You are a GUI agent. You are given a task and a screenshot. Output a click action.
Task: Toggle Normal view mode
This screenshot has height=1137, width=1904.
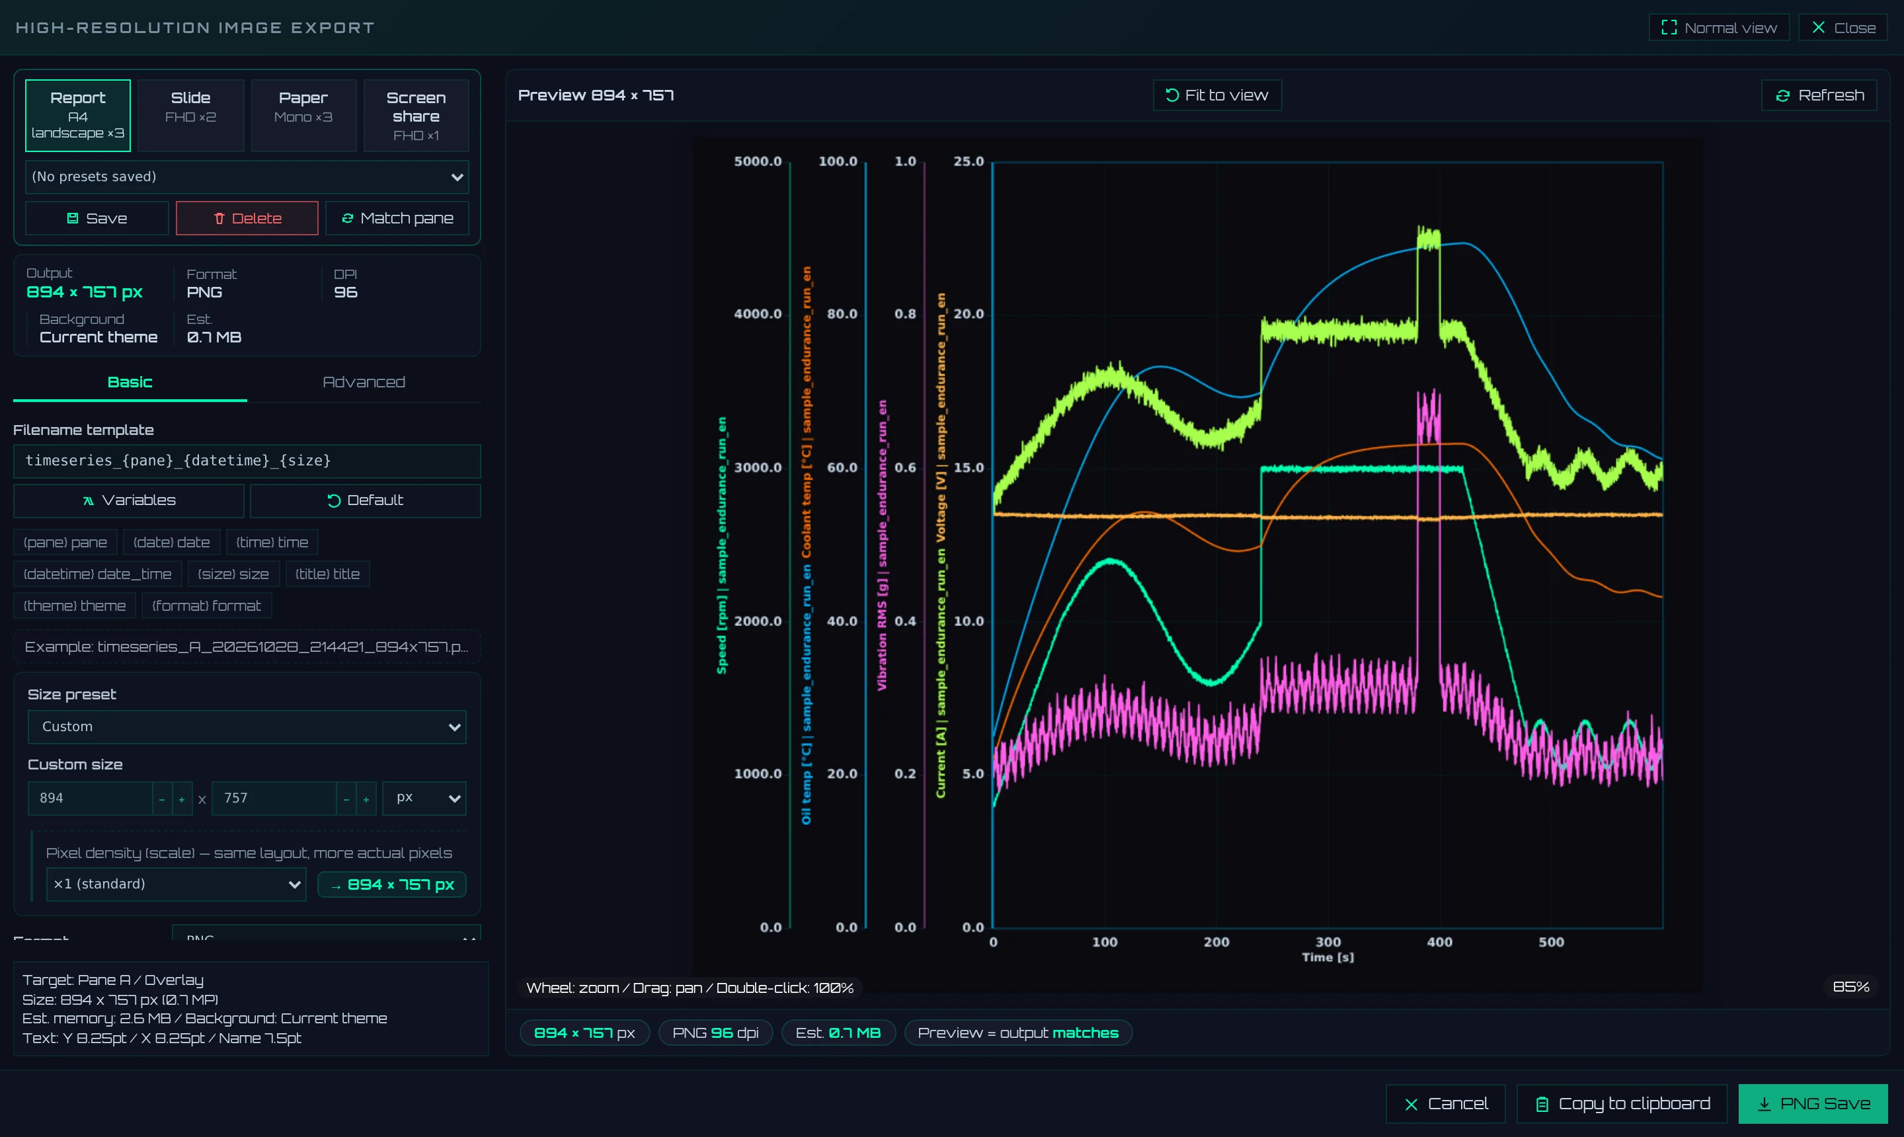pyautogui.click(x=1719, y=28)
